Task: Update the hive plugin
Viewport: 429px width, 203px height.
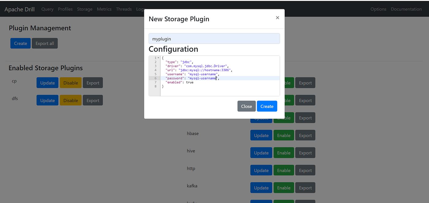Action: pos(261,153)
